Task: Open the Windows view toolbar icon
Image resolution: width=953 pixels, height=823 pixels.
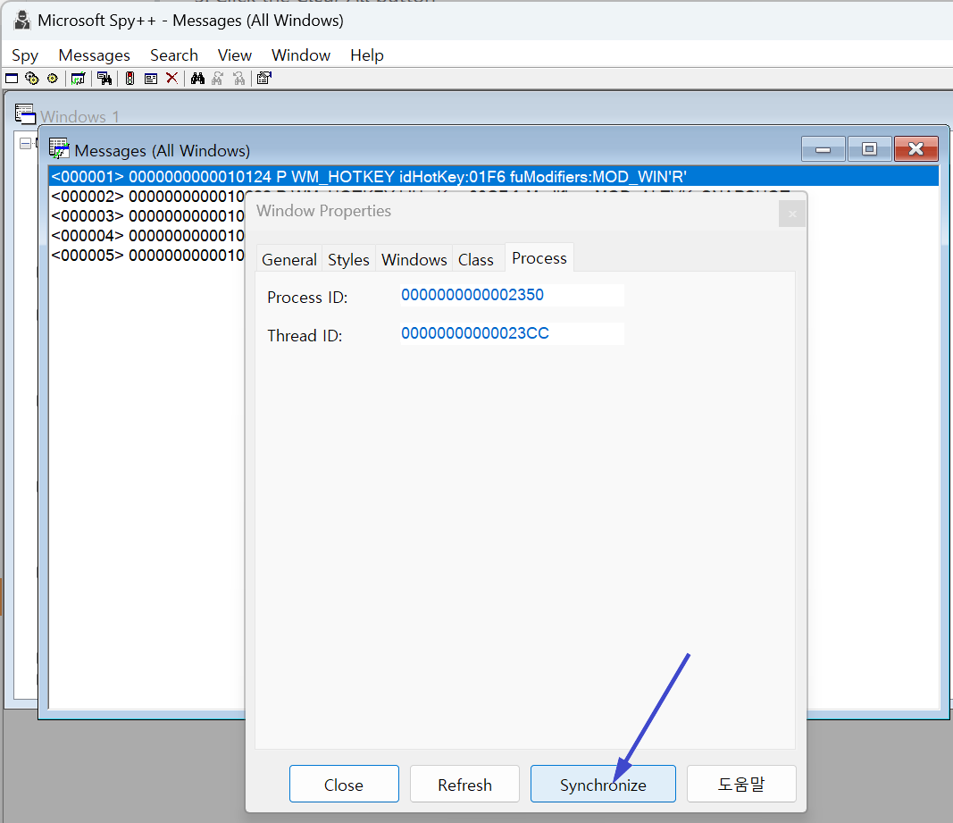Action: click(x=12, y=79)
